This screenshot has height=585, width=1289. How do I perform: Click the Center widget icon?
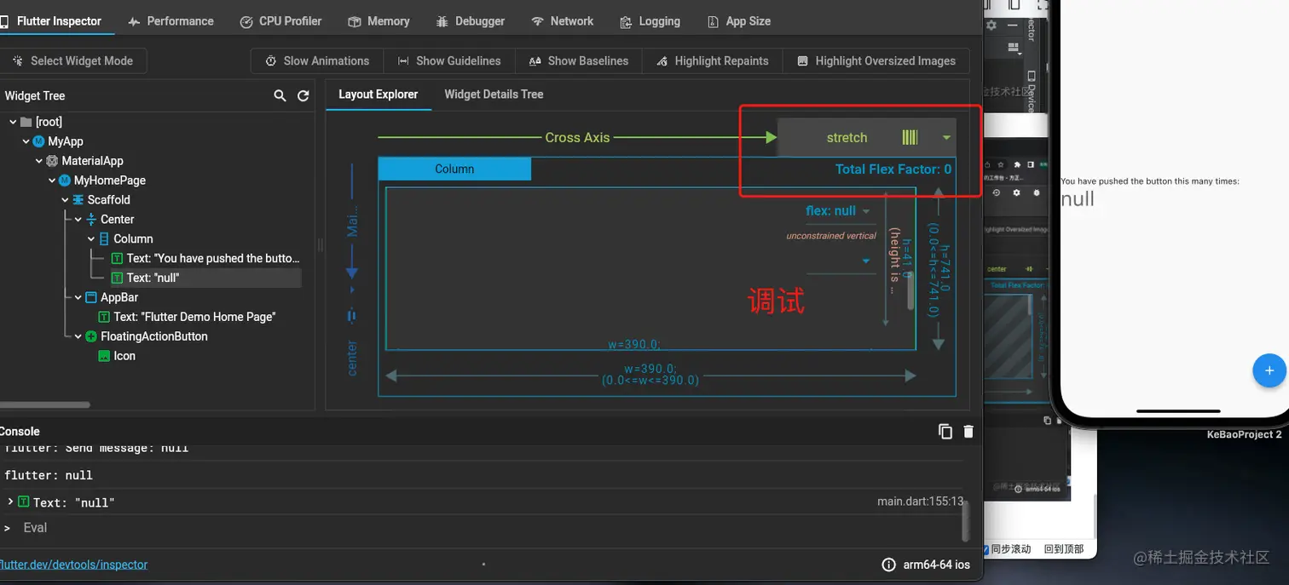coord(91,220)
